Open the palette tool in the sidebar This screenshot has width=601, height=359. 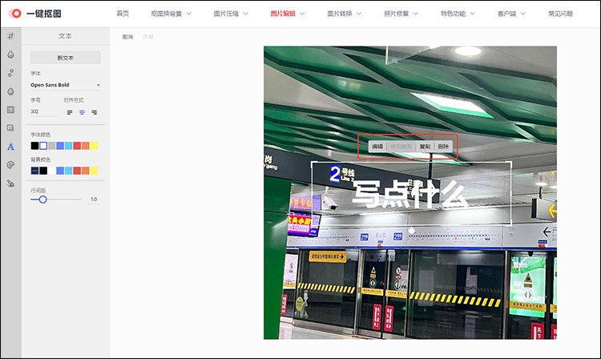[x=10, y=165]
